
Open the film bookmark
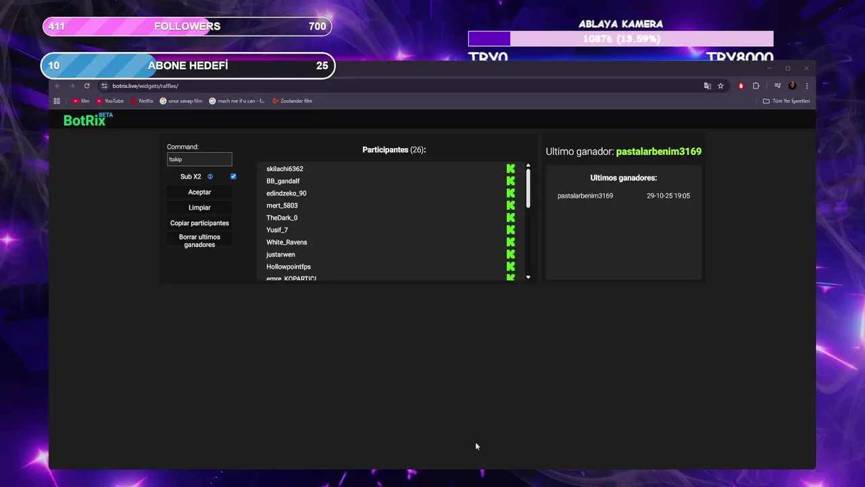pyautogui.click(x=80, y=101)
